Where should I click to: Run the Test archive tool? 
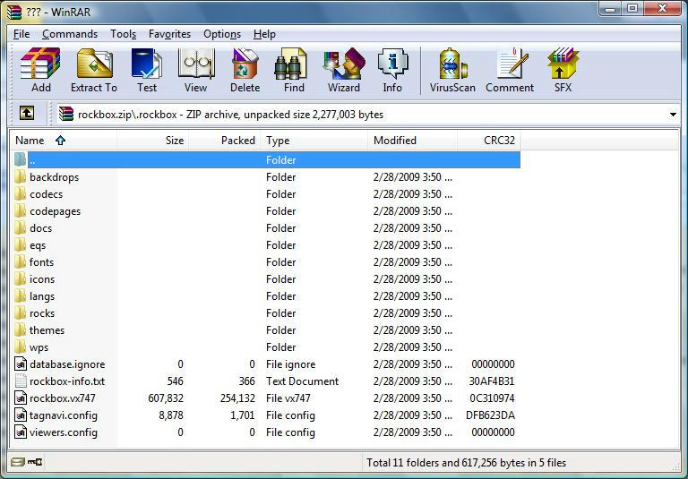146,70
